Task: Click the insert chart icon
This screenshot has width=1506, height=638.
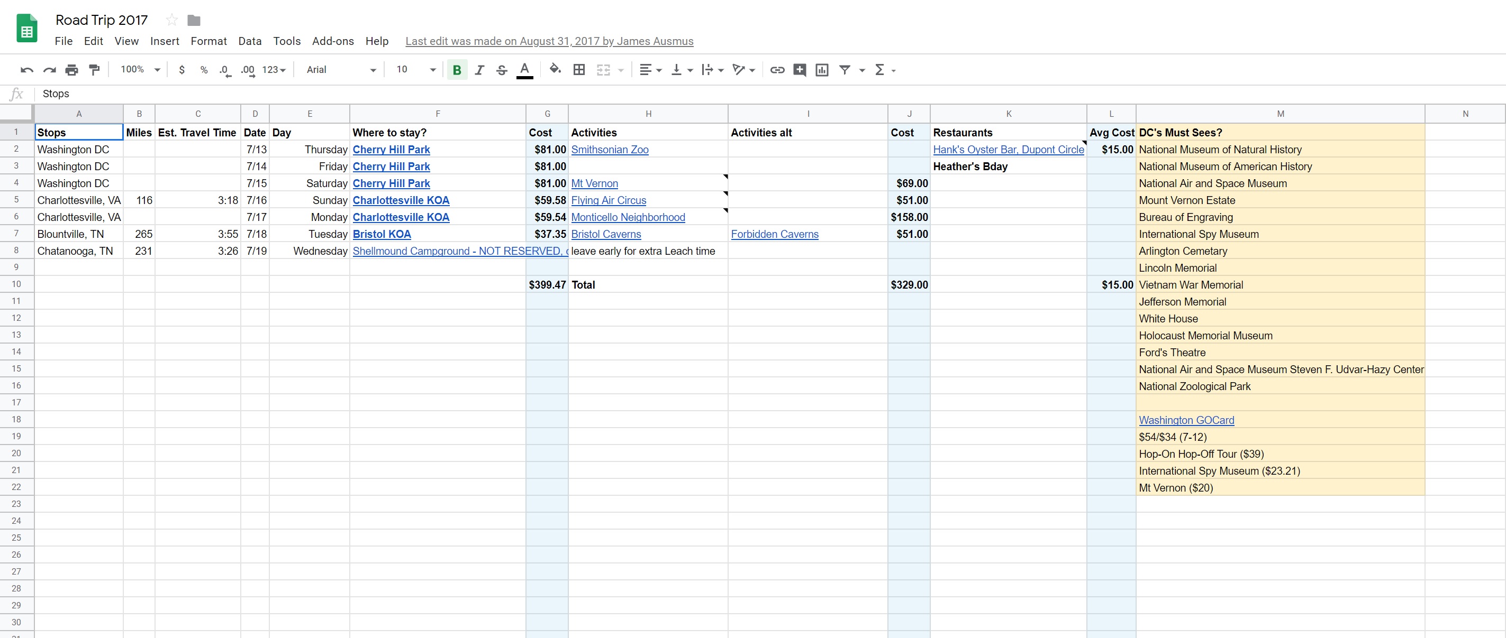Action: pyautogui.click(x=821, y=70)
